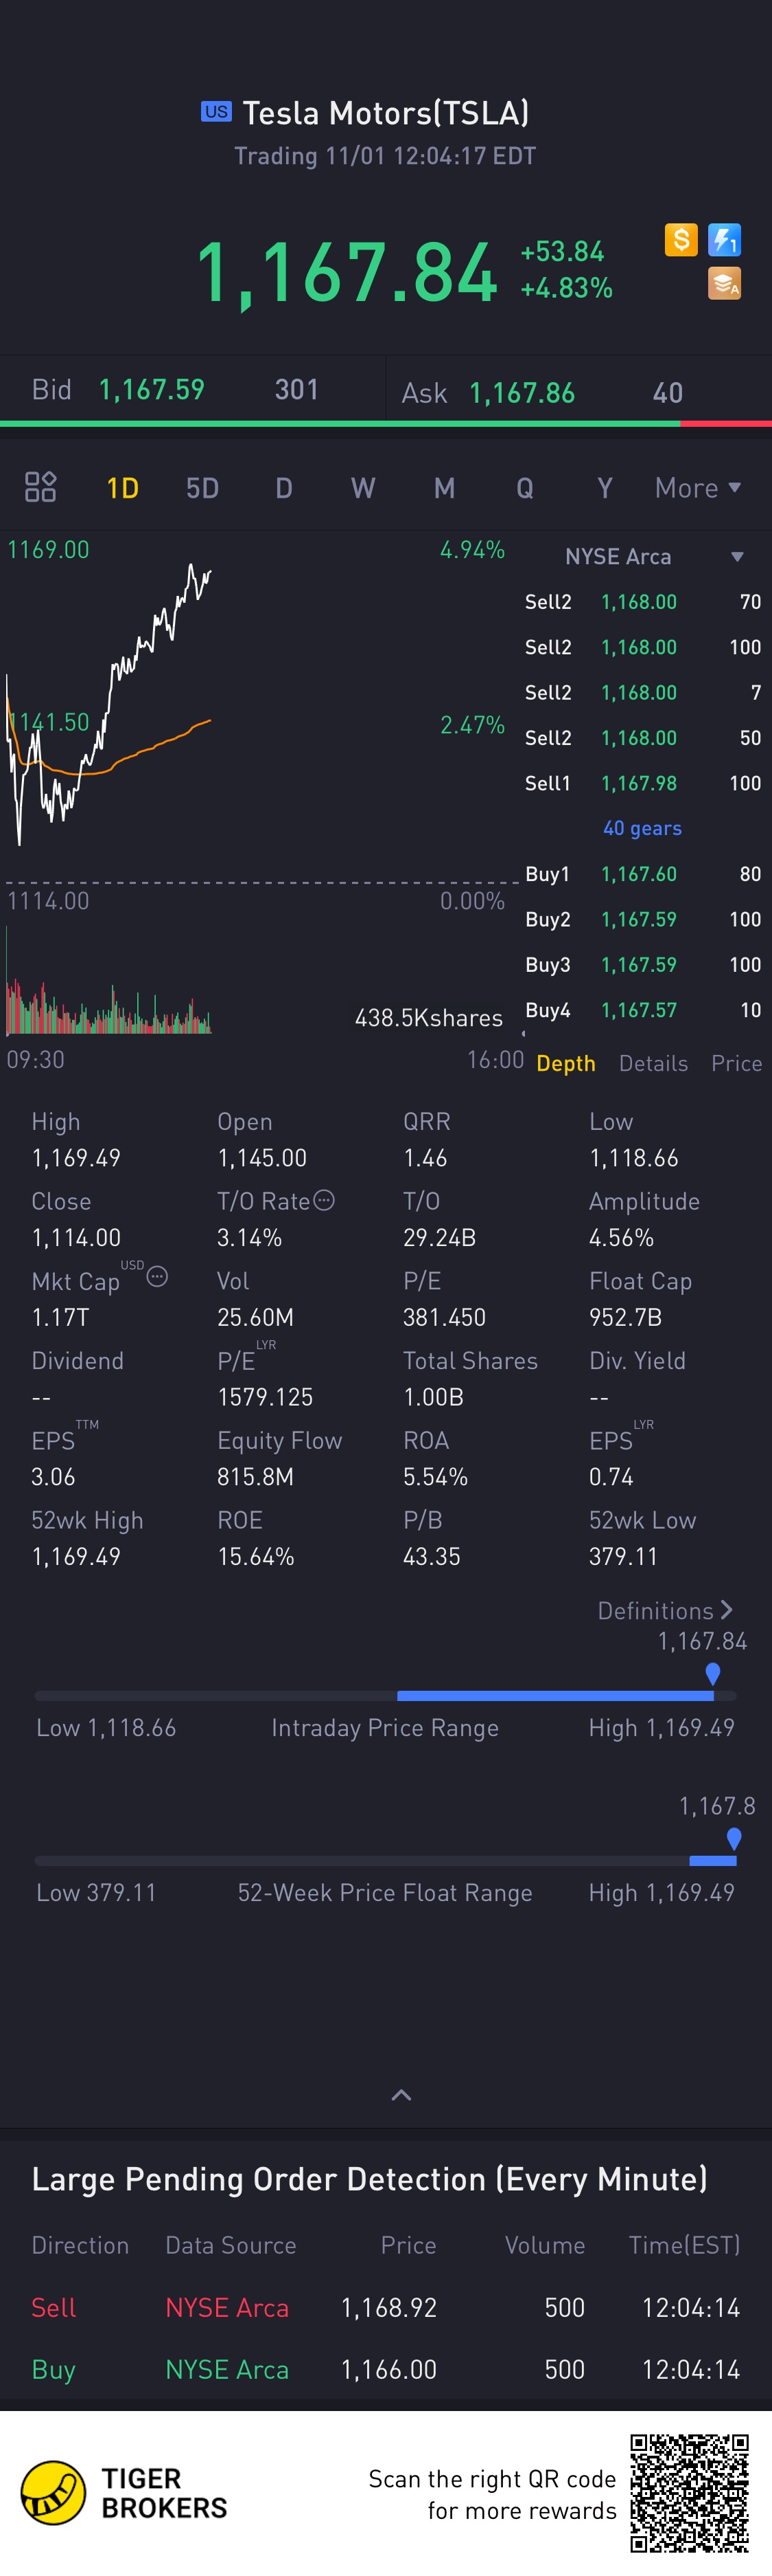Switch to the Price tab
This screenshot has width=772, height=2576.
tap(737, 1063)
